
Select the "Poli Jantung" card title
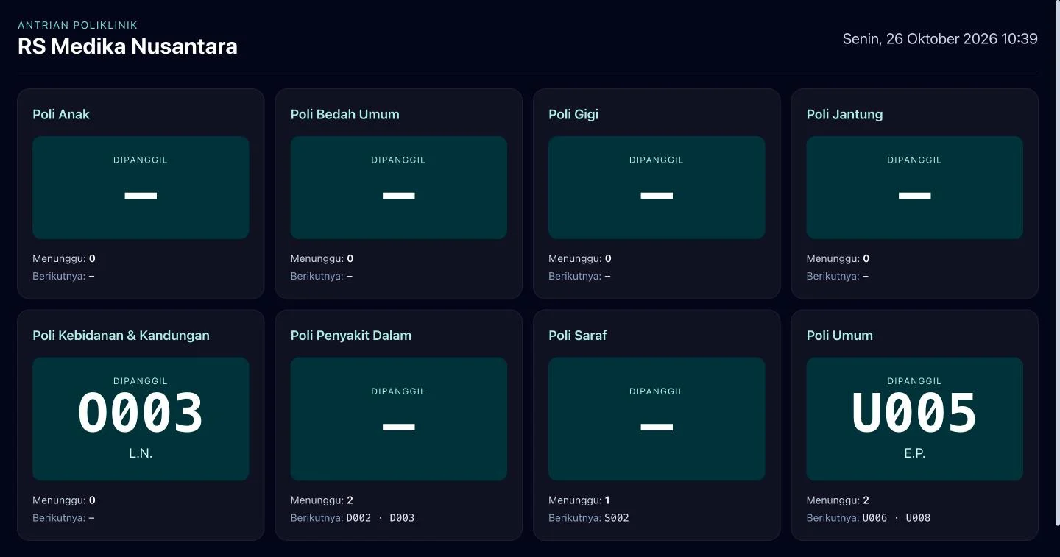tap(844, 114)
